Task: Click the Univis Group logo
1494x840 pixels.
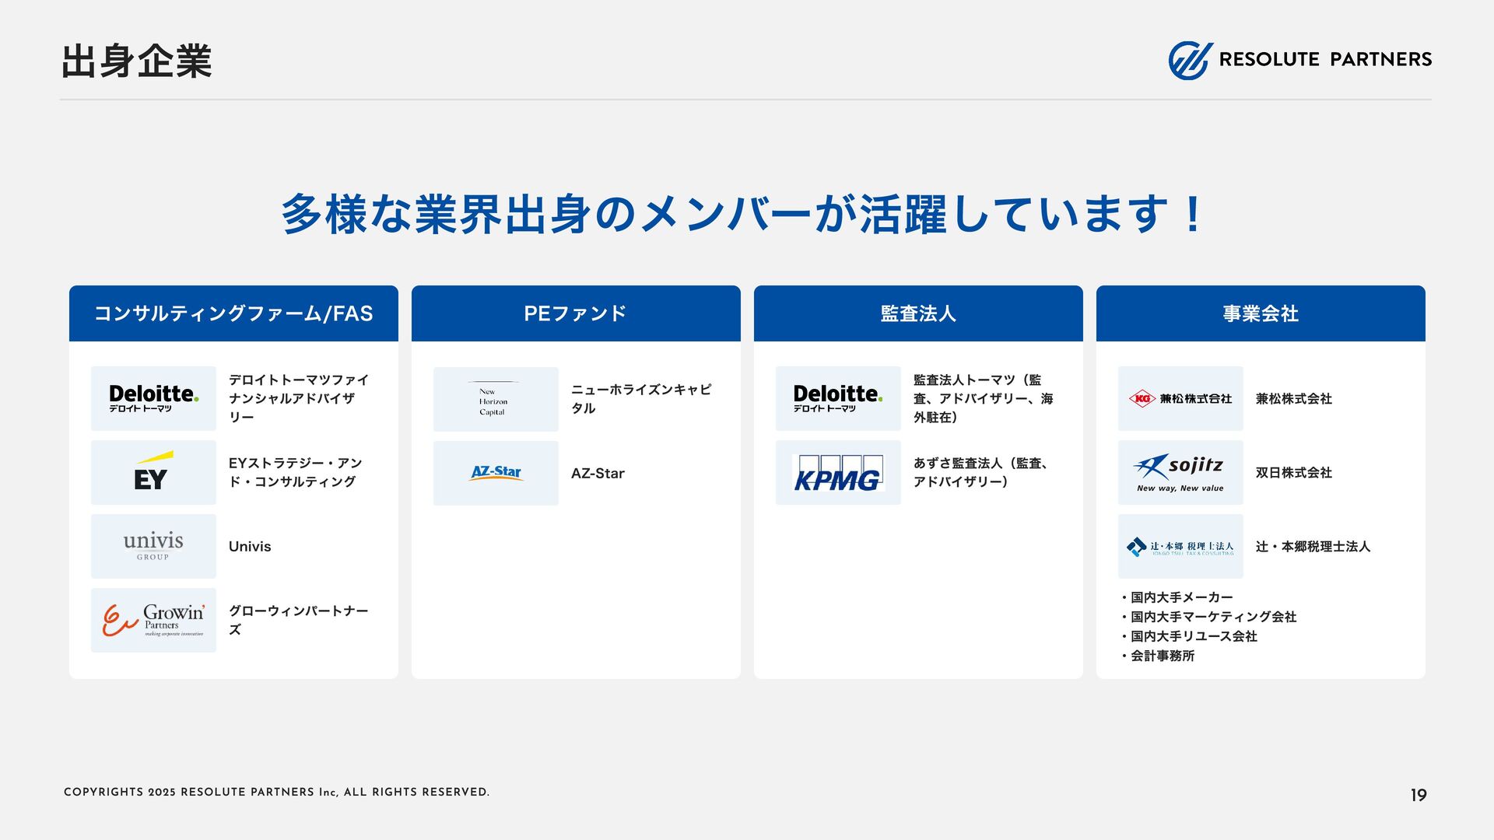Action: click(153, 546)
